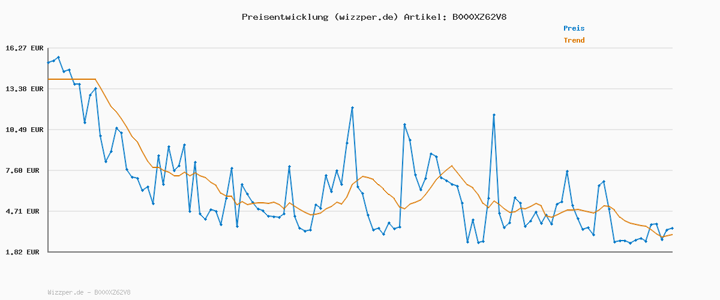
Task: Click the orange "Trend" legend label
Action: [x=574, y=40]
